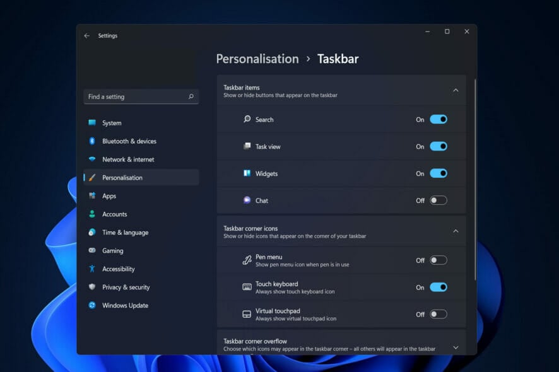
Task: Click the Gaming controller icon
Action: point(93,250)
